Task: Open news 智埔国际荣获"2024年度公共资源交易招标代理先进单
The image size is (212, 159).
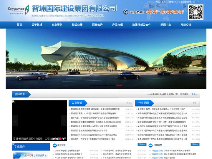Action: tap(93, 114)
